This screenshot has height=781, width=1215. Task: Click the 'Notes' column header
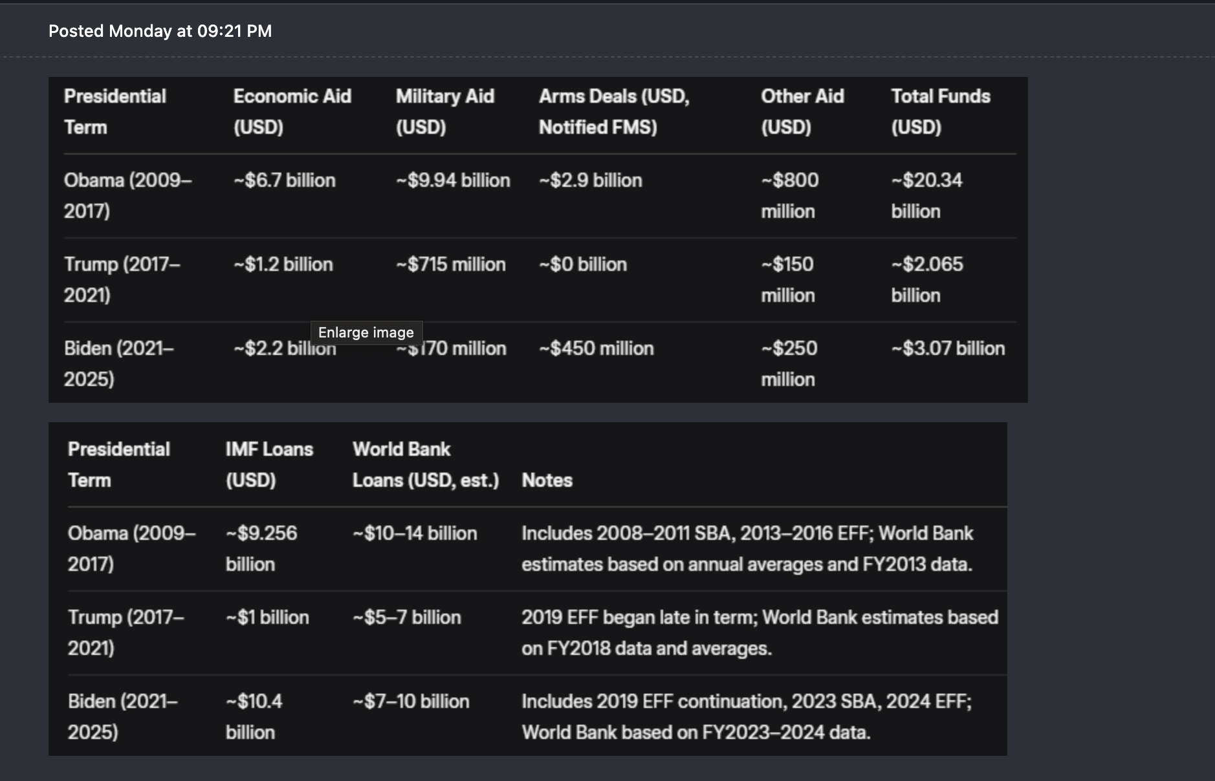(x=547, y=480)
